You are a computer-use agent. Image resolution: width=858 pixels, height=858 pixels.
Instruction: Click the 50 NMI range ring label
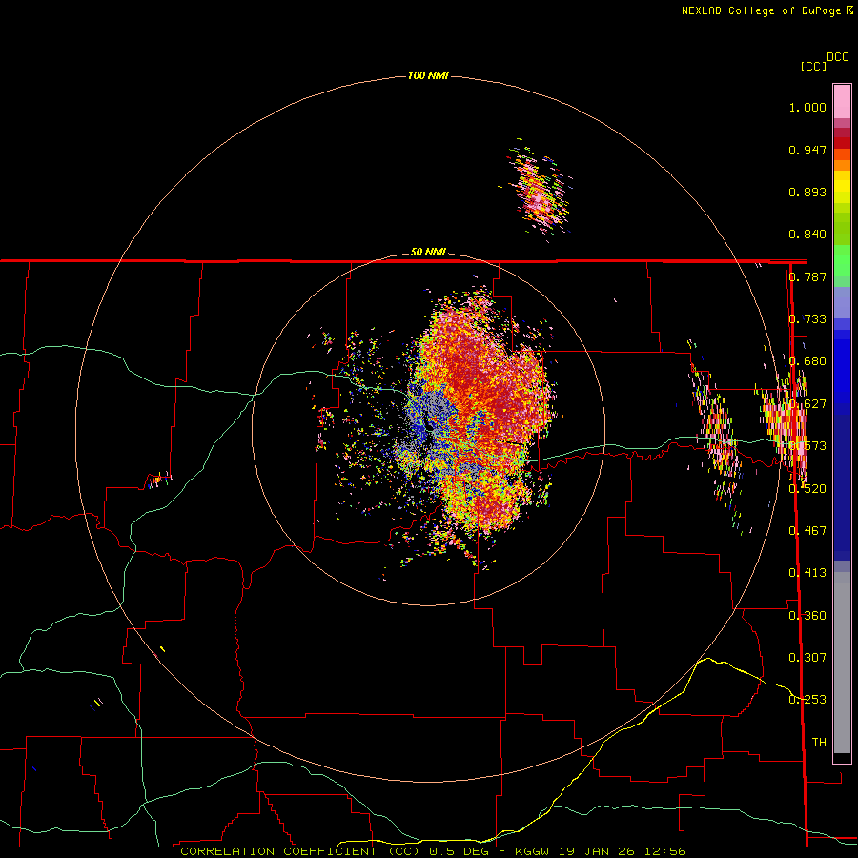pyautogui.click(x=428, y=253)
